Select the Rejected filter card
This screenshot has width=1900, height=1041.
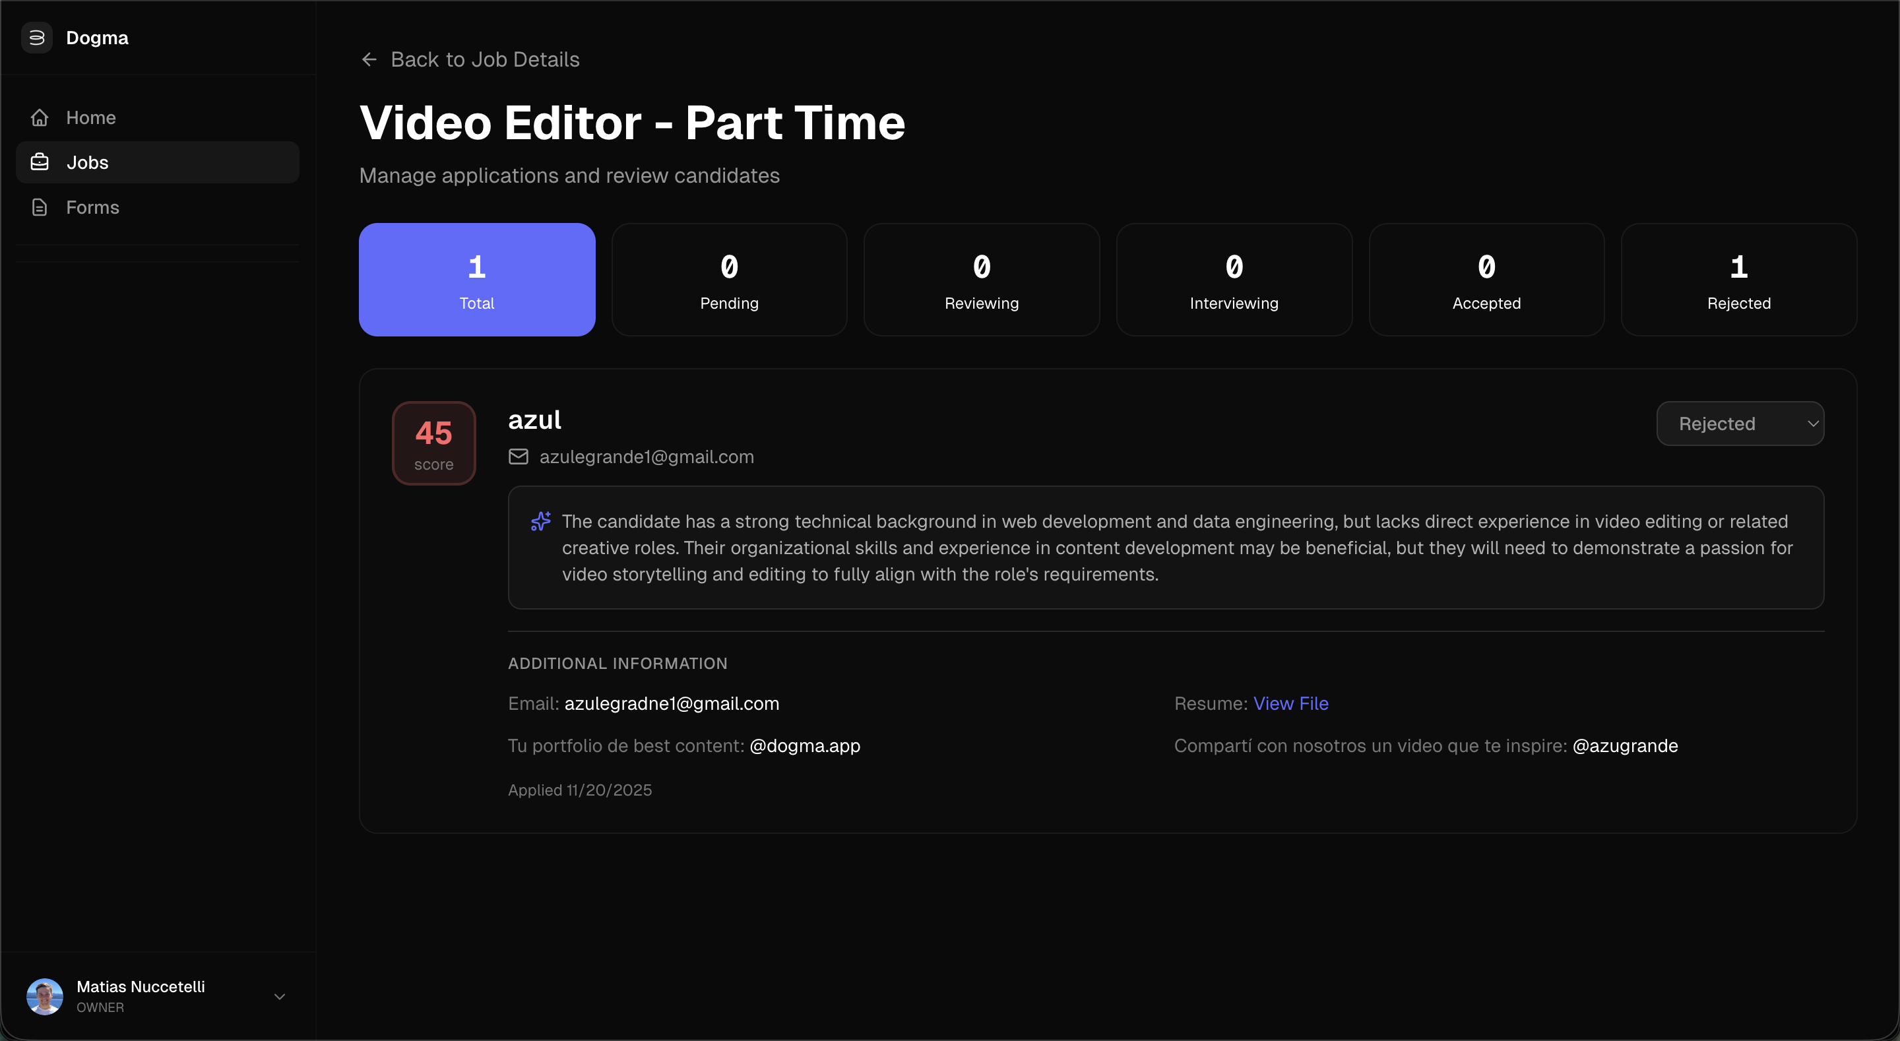click(x=1738, y=279)
